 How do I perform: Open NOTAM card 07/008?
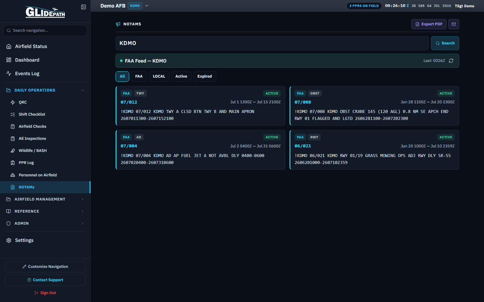coord(374,106)
